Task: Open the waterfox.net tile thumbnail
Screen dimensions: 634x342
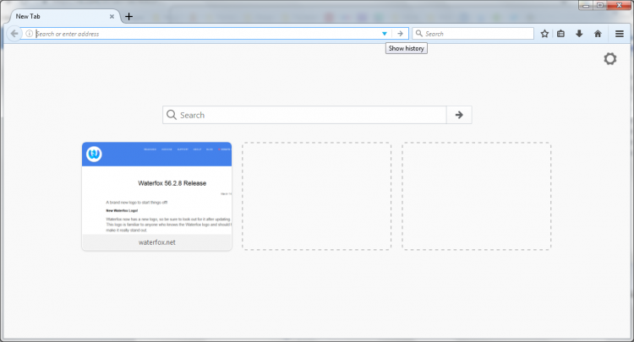Action: point(157,188)
